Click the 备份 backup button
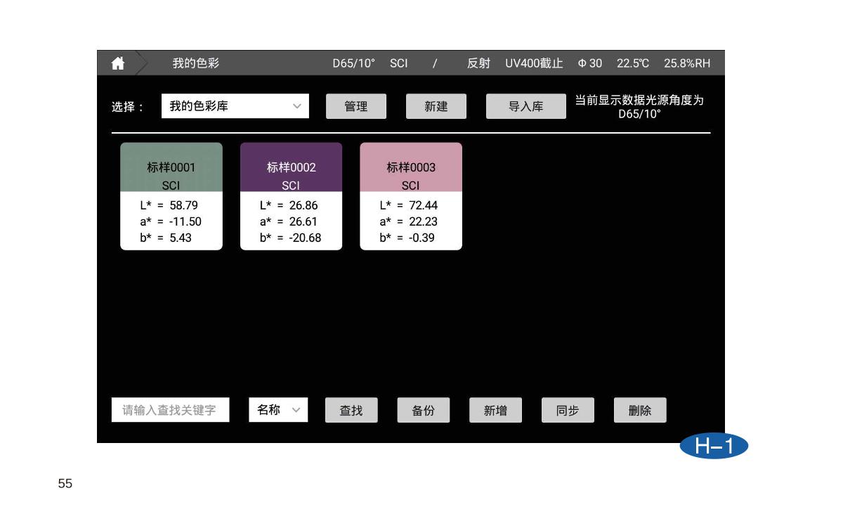Image resolution: width=843 pixels, height=526 pixels. point(423,410)
